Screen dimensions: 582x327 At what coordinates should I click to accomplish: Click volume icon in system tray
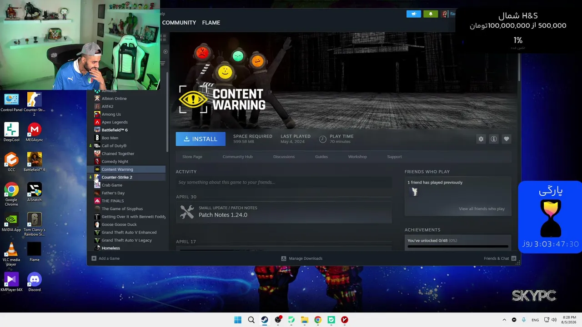(x=554, y=320)
